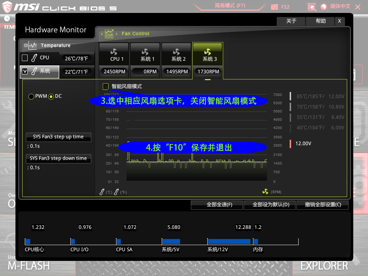Open the 帮助 tab

point(321,21)
